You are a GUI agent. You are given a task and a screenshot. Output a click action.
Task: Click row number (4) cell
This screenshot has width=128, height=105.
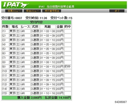[x=5, y=45]
